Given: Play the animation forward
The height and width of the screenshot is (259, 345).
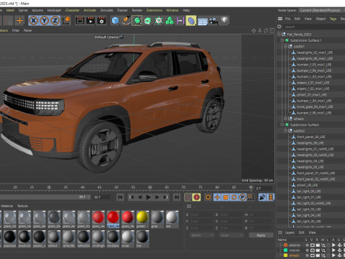Looking at the screenshot, I should (x=149, y=197).
